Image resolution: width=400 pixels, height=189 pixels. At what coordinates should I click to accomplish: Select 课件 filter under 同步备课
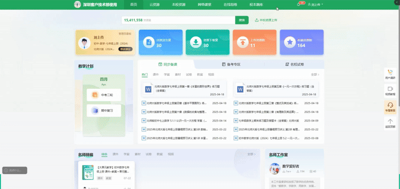pos(155,74)
